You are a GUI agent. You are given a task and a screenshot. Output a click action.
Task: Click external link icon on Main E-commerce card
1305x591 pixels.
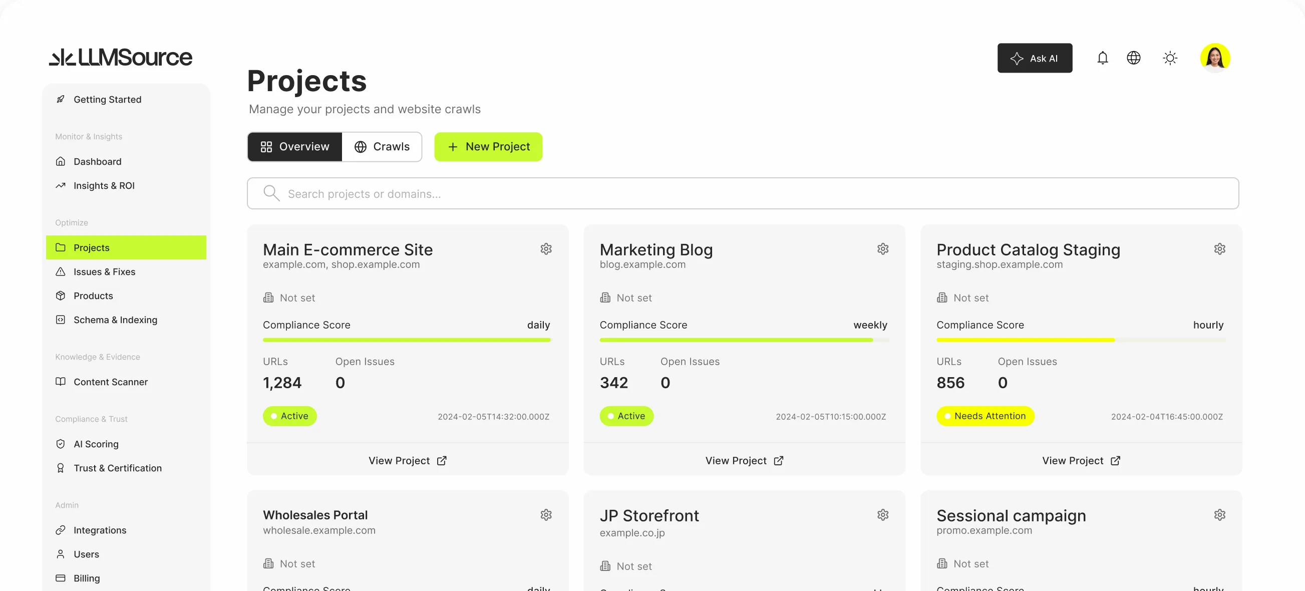click(x=442, y=461)
